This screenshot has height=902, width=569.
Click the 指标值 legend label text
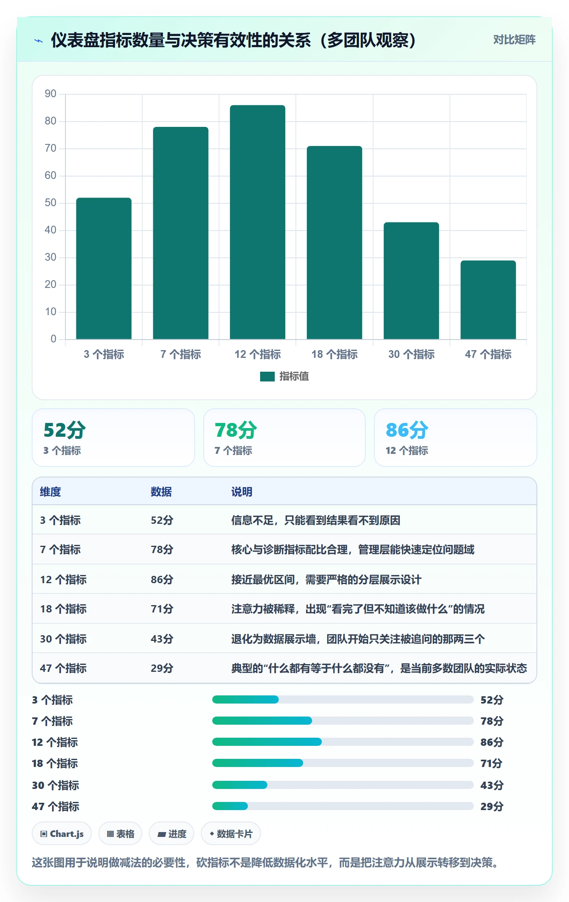pyautogui.click(x=294, y=376)
